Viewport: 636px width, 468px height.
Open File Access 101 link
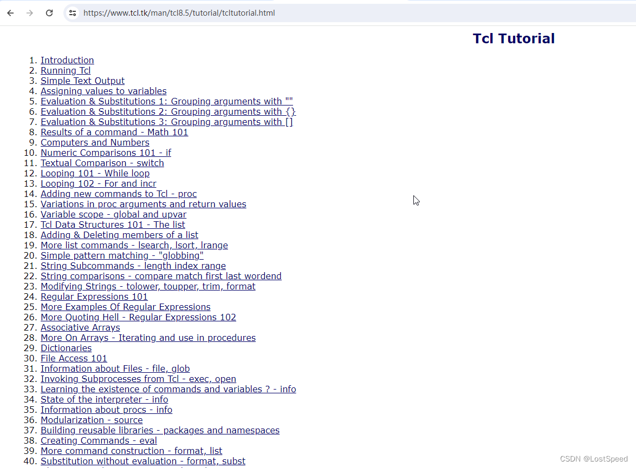[x=74, y=358]
